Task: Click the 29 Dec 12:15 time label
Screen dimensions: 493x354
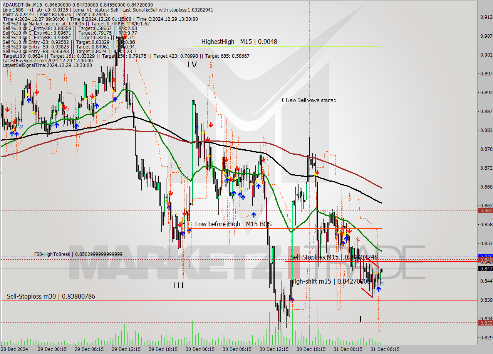Action: 126,349
